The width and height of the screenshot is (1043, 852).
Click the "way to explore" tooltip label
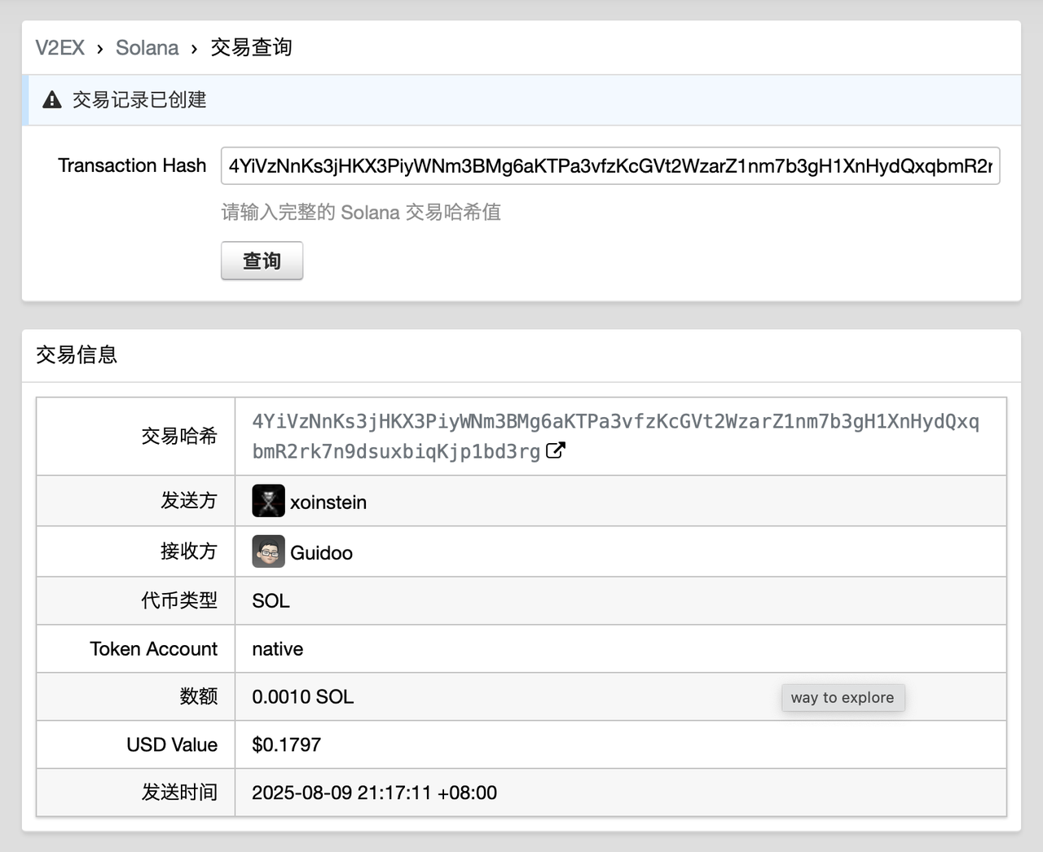pos(843,698)
